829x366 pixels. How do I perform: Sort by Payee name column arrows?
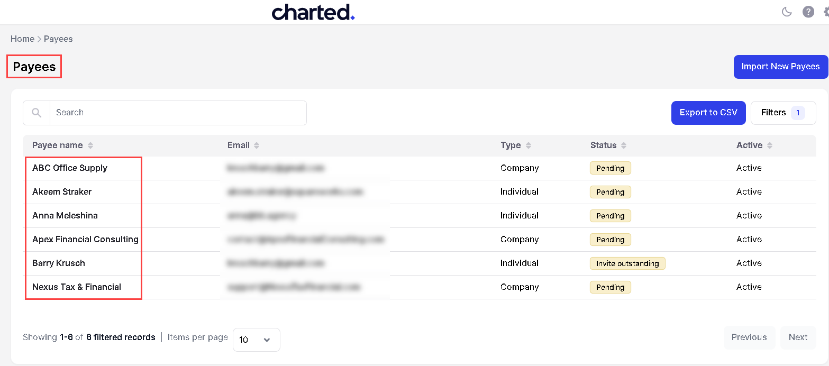[x=90, y=145]
